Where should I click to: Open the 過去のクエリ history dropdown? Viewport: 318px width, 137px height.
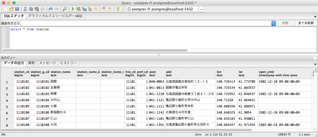(274, 23)
